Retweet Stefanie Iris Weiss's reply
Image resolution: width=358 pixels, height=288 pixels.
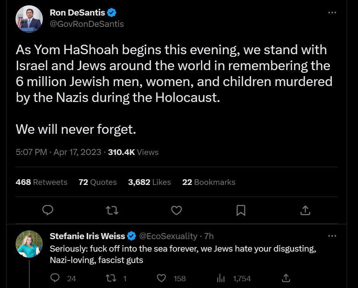coord(110,279)
